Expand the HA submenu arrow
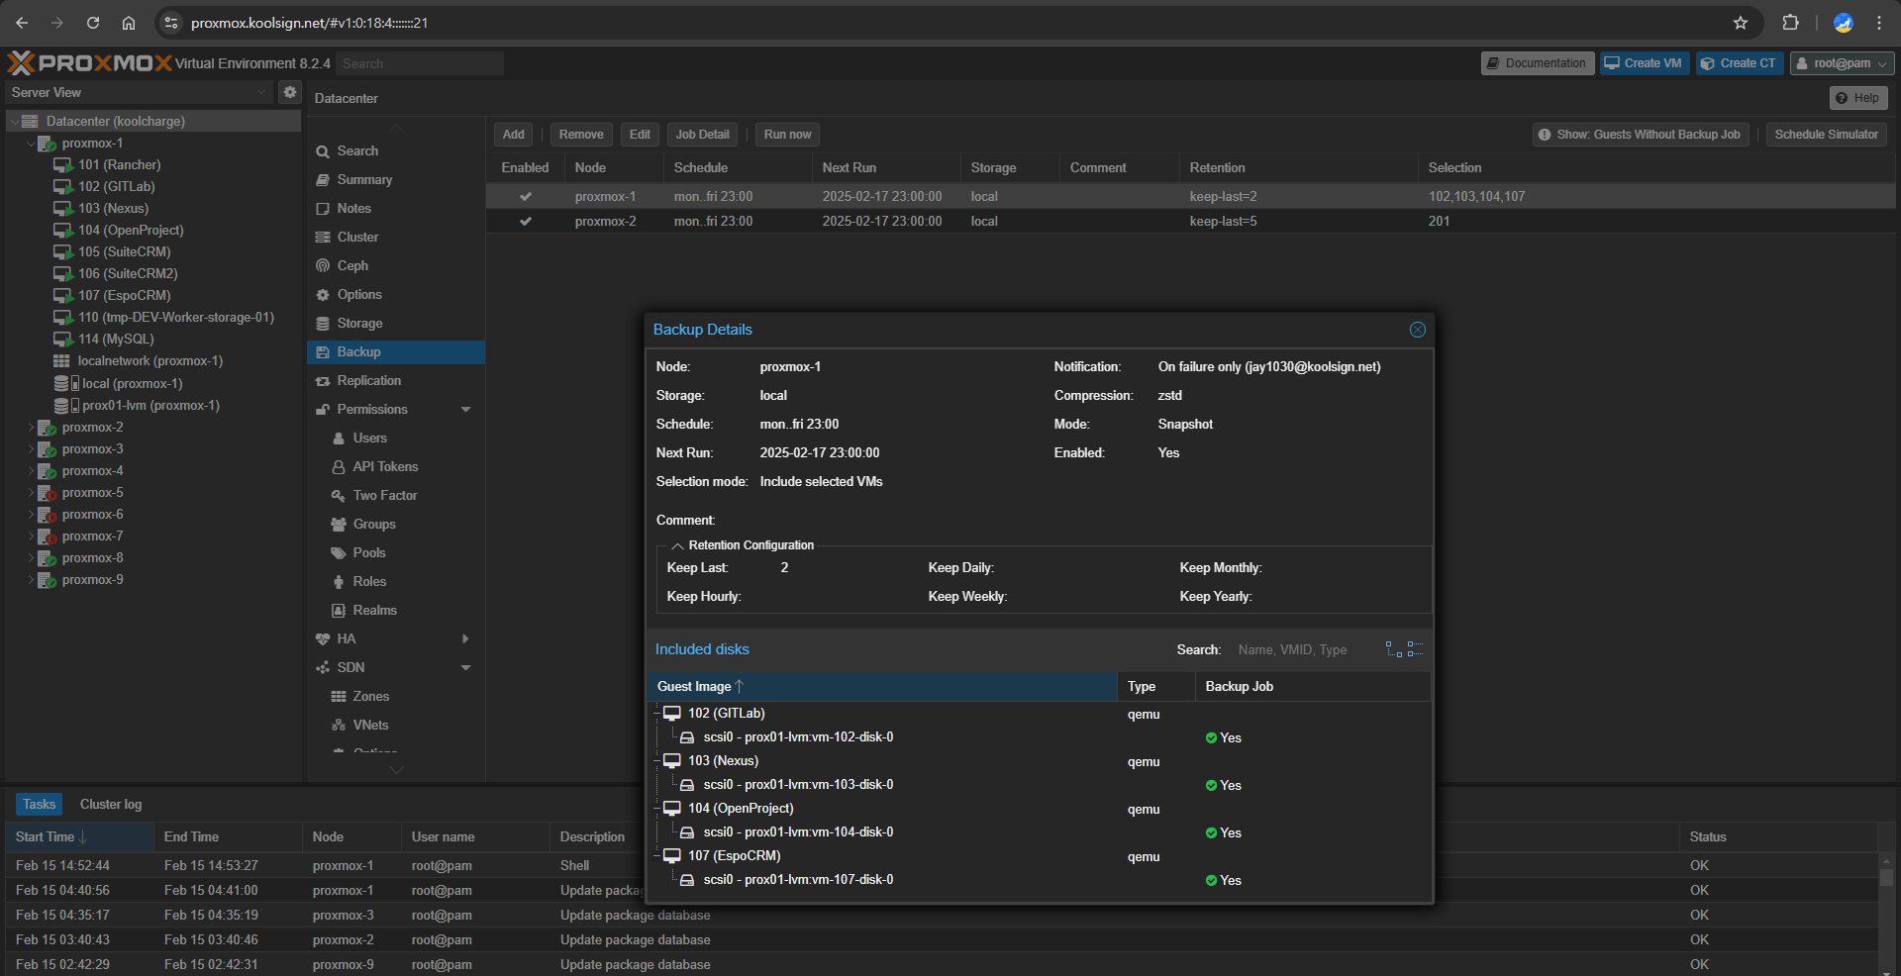 (465, 638)
